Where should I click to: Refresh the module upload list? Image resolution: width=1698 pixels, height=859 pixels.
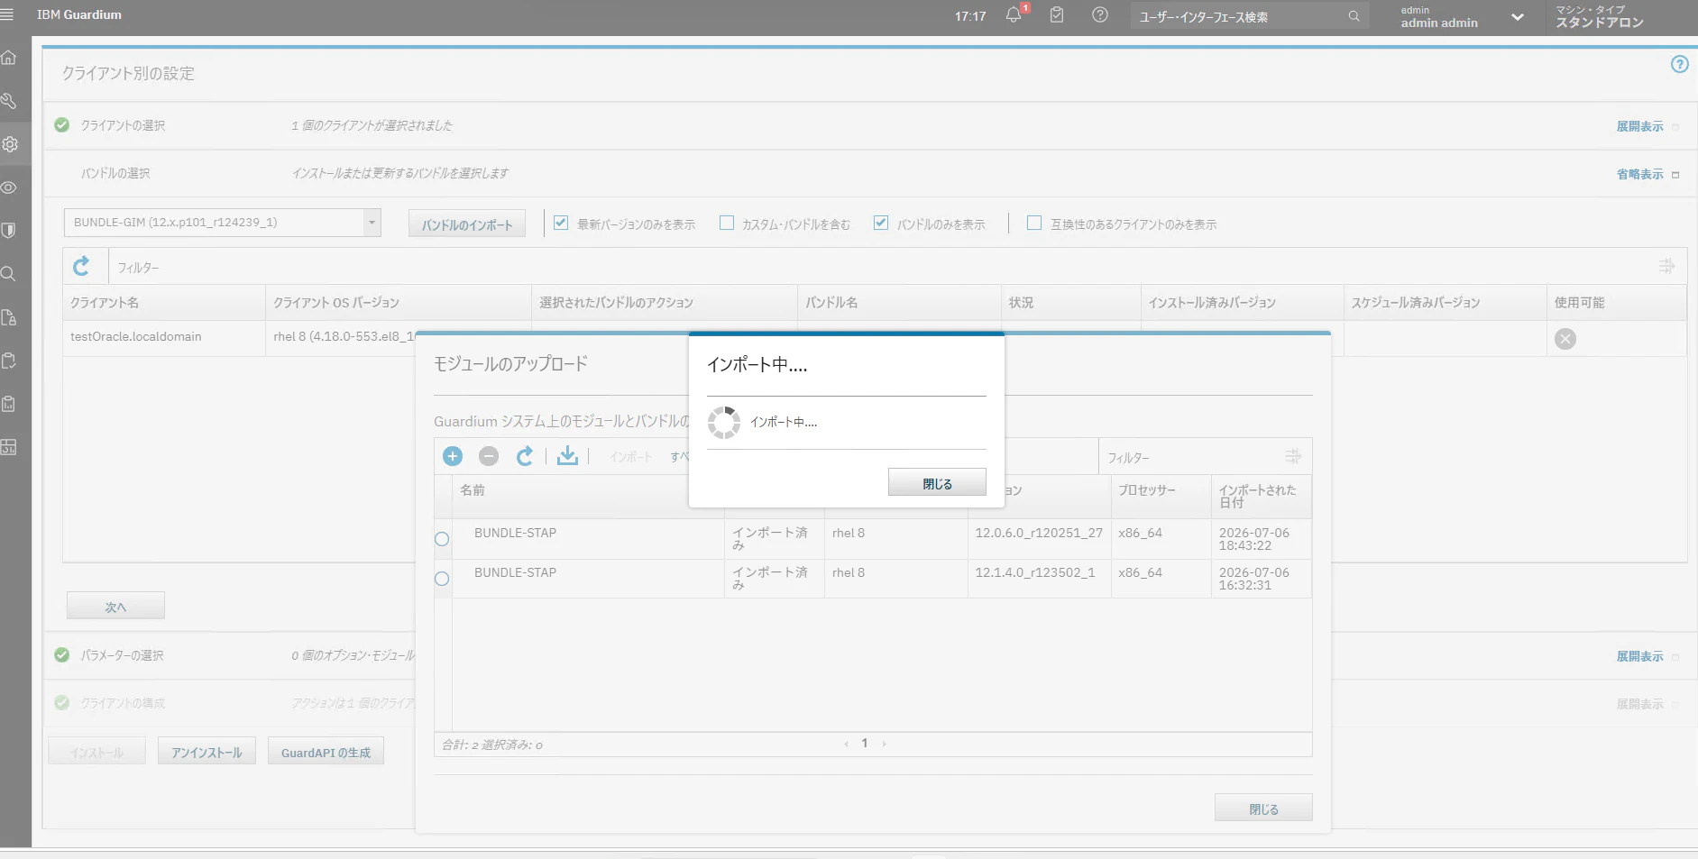(x=525, y=456)
